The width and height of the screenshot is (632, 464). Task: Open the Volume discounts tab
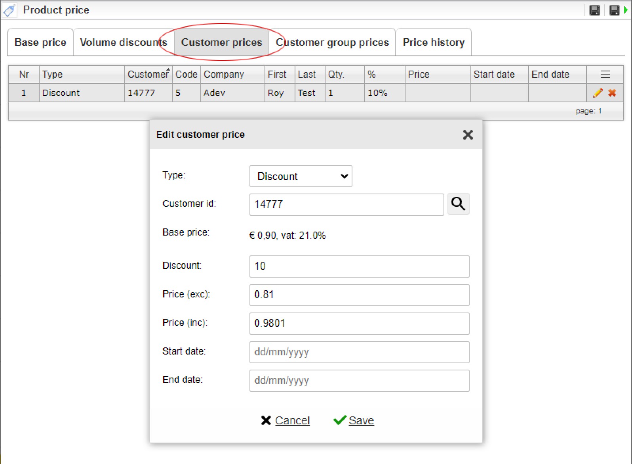(124, 42)
